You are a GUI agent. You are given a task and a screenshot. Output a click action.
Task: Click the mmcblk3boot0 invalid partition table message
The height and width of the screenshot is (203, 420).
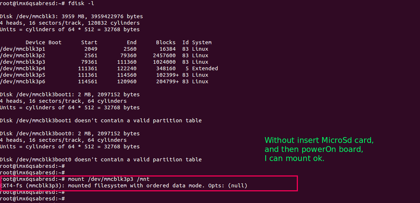[100, 159]
